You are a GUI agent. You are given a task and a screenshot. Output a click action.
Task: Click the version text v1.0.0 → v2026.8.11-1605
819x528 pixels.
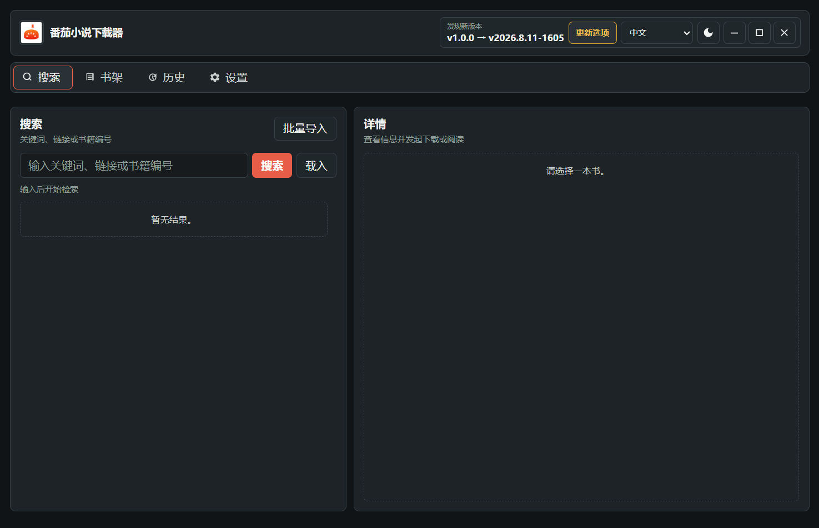point(505,38)
